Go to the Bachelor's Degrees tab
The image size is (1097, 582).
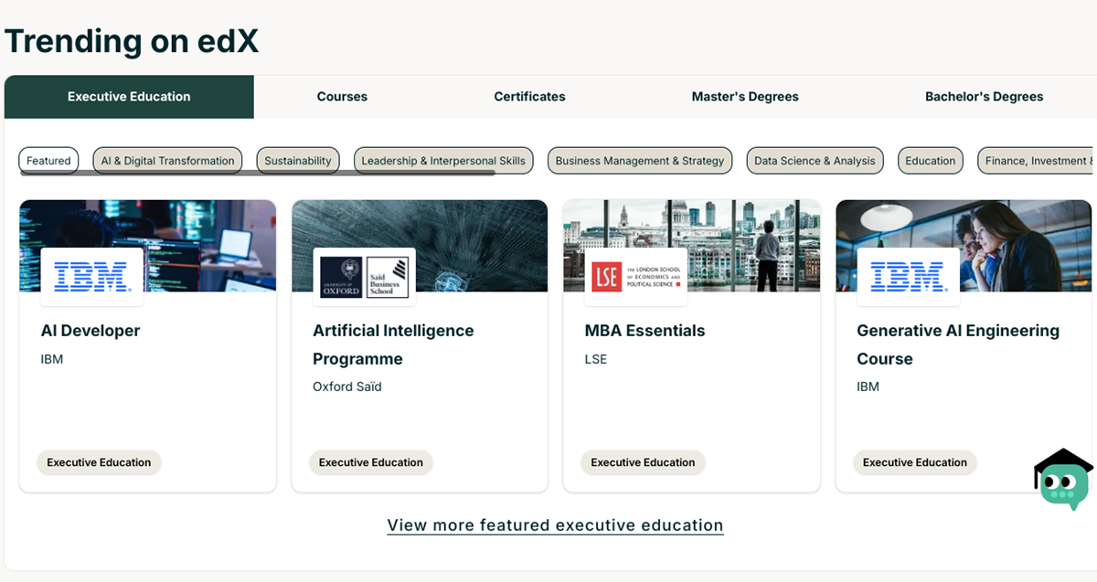(984, 97)
